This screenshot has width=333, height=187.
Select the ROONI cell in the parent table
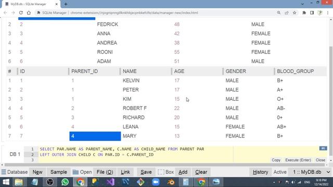click(105, 52)
